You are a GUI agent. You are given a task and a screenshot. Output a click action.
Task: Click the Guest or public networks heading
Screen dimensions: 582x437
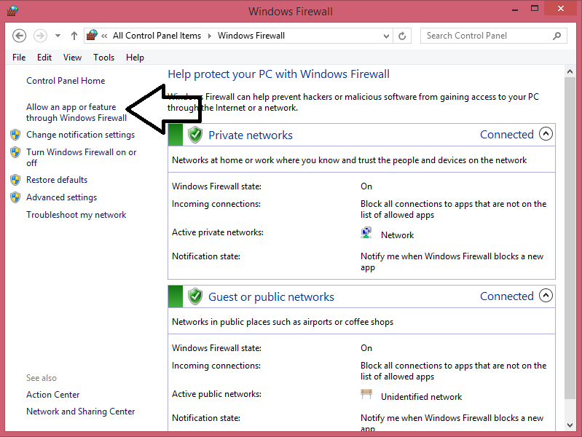271,297
